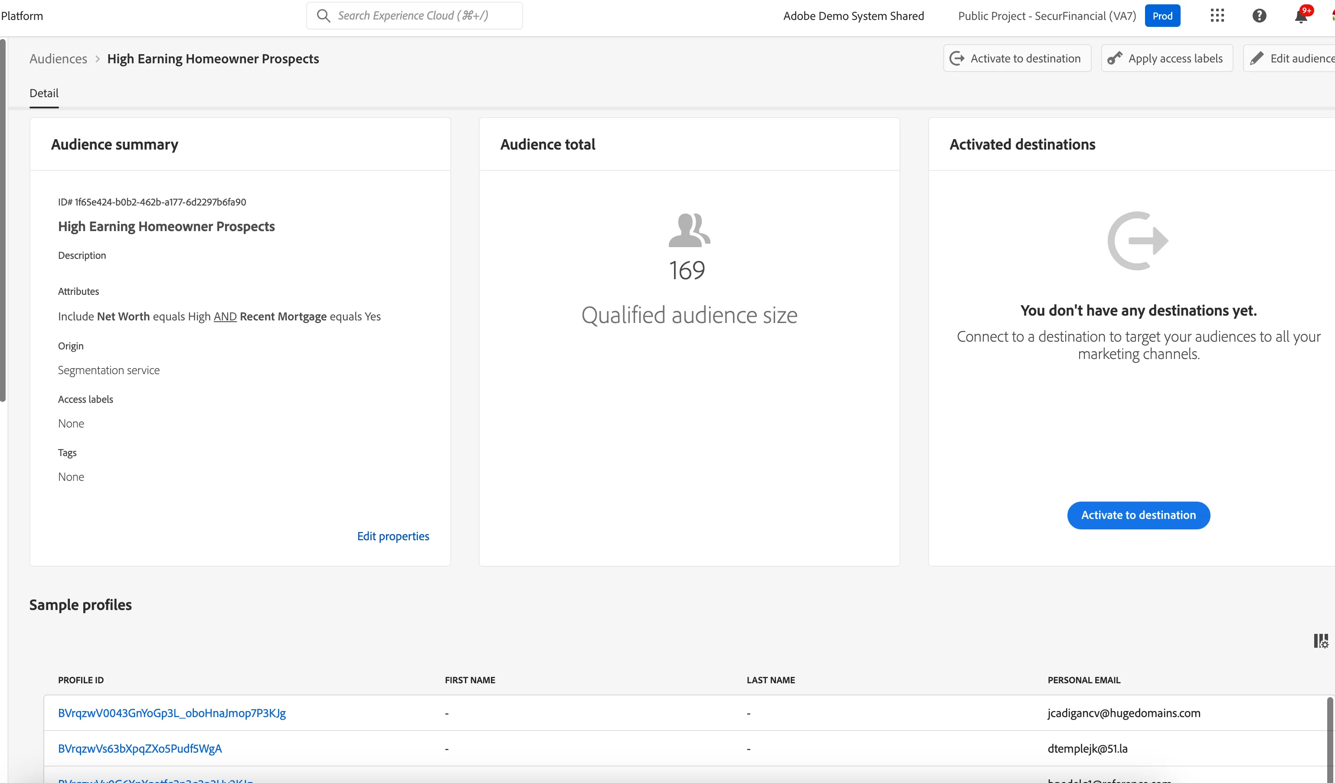Click the blue Activate to destination button
The width and height of the screenshot is (1335, 783).
pos(1139,515)
